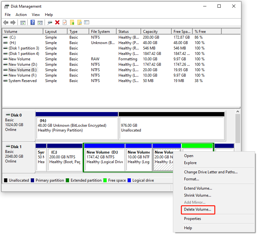Click the folder with magnifier Explore icon

point(80,22)
